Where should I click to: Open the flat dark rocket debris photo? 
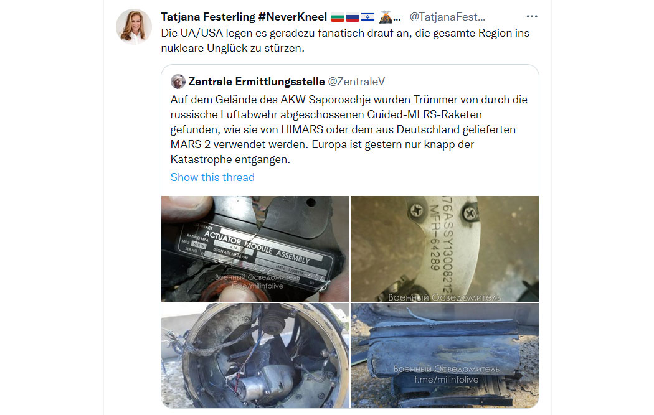coord(445,355)
